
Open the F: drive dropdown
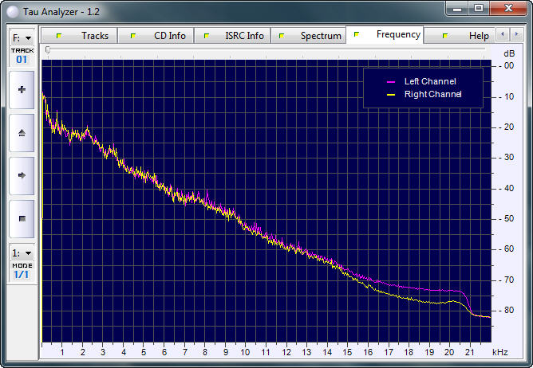coord(22,38)
